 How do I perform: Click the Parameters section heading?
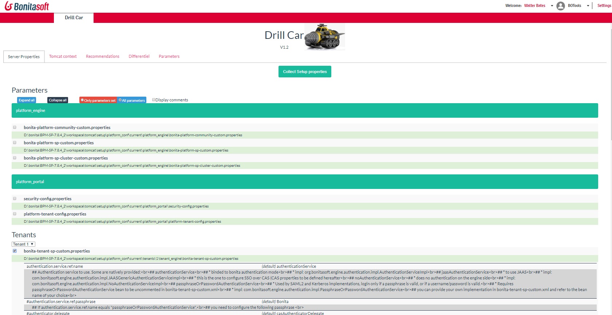29,90
